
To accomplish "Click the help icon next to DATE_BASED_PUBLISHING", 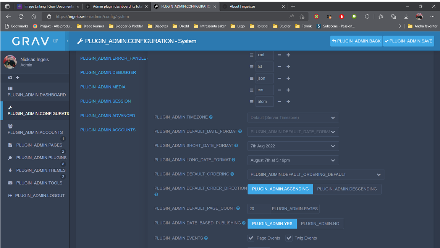I will 244,223.
